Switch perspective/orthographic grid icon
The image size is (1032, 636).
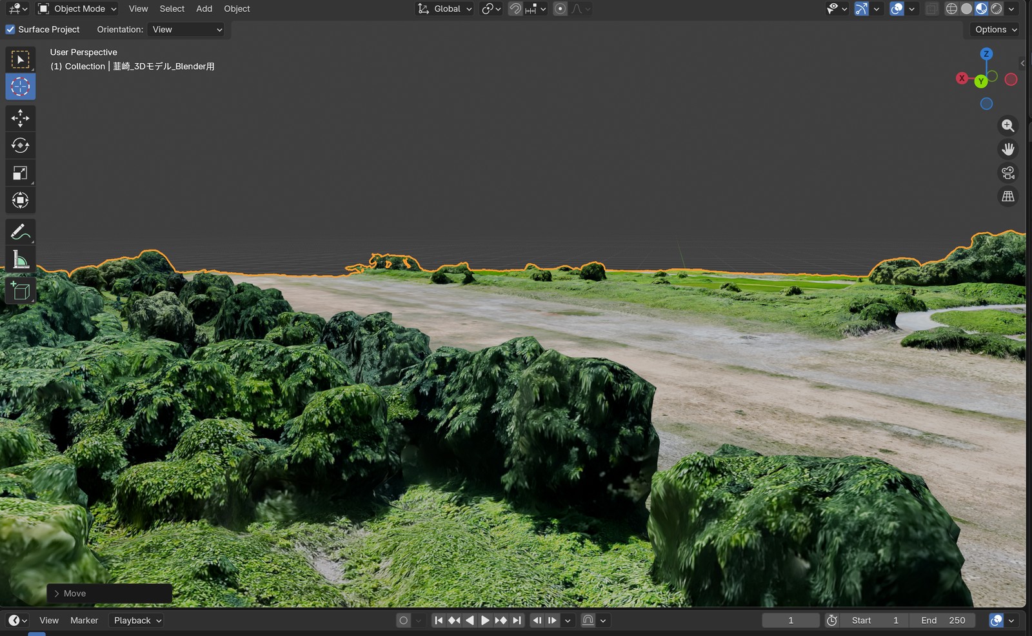point(1008,196)
